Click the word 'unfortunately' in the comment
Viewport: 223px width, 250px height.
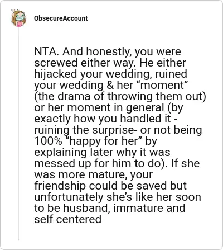coord(69,197)
